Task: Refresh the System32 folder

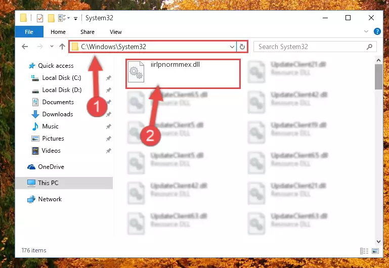Action: [x=242, y=47]
